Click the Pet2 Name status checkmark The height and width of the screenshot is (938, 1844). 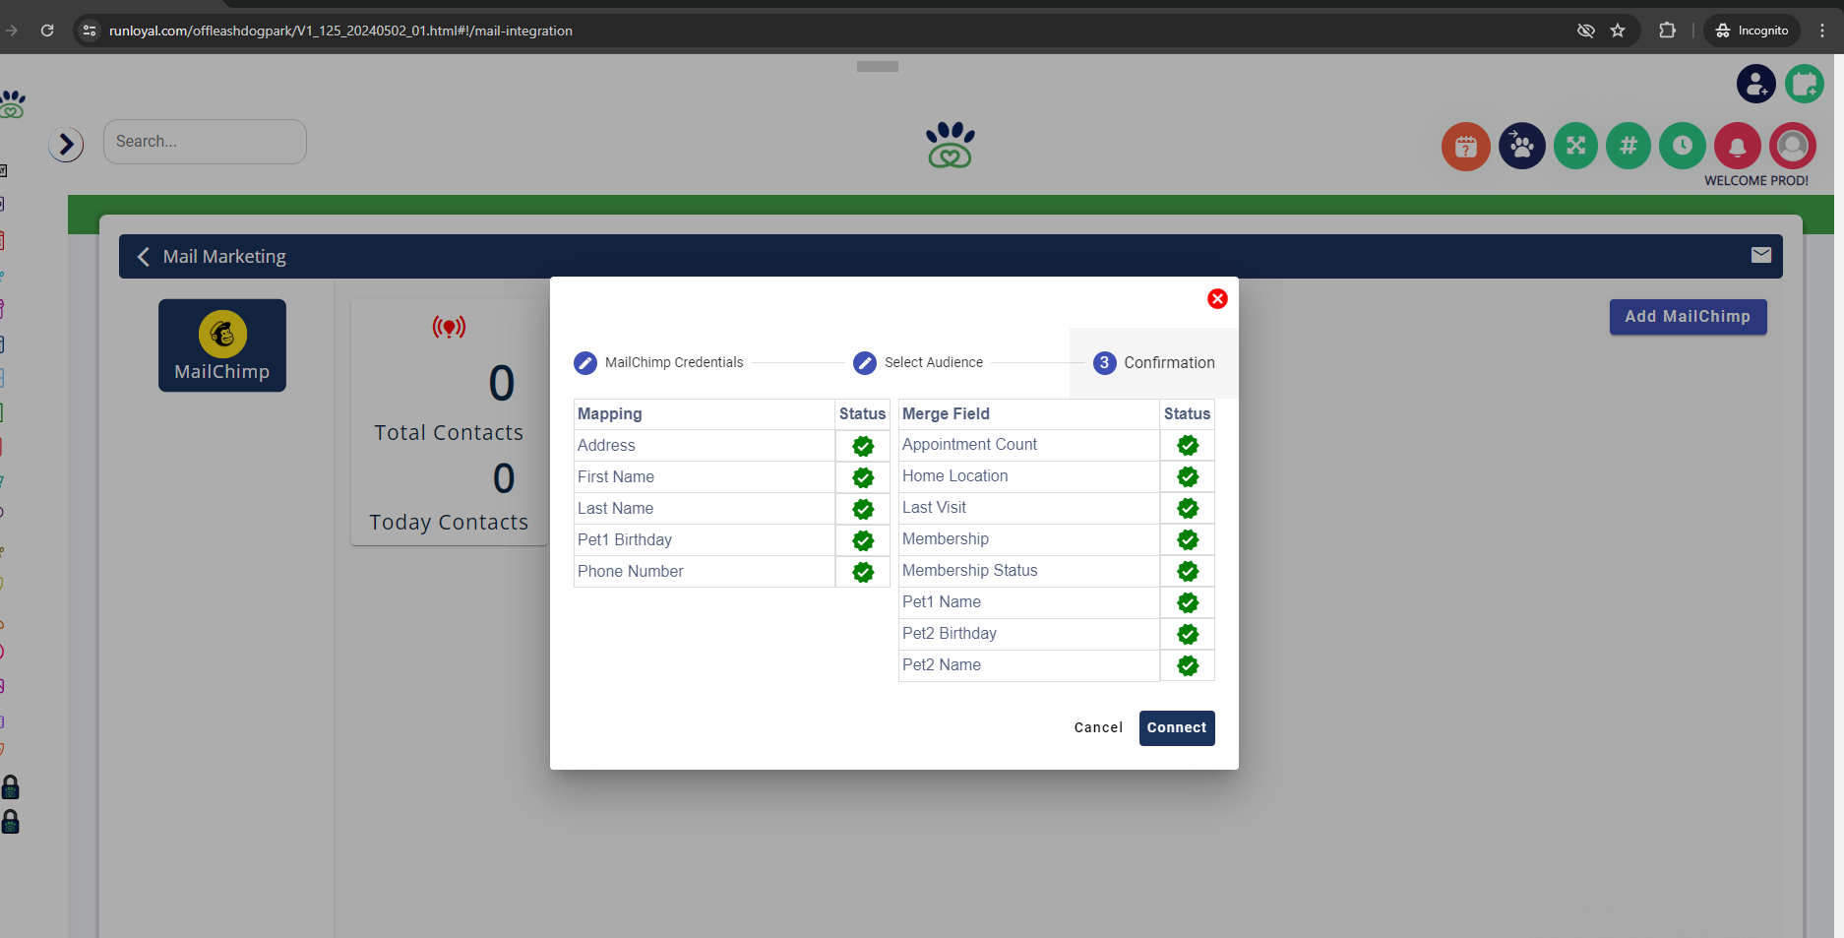click(1188, 665)
